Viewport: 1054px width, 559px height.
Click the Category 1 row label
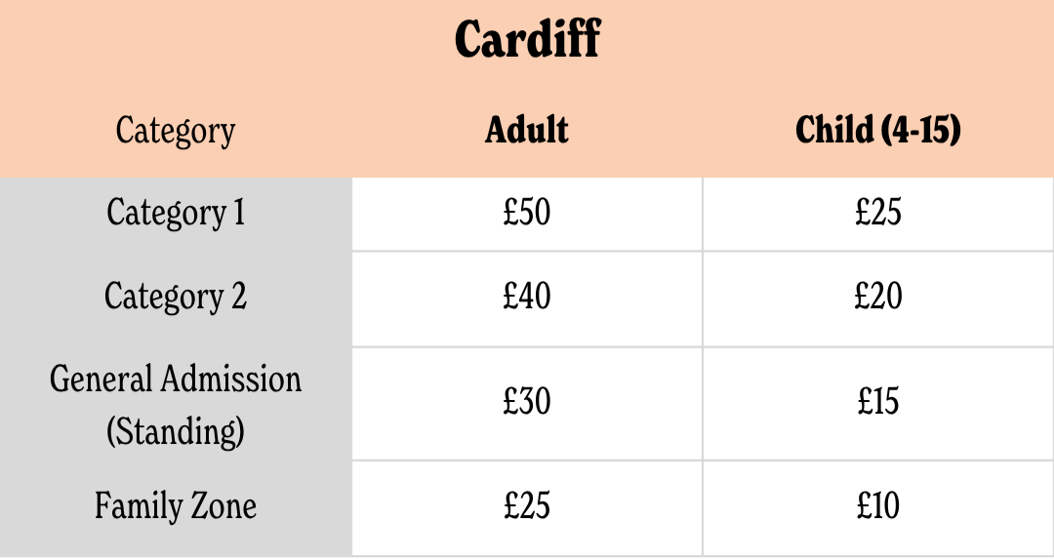point(176,213)
